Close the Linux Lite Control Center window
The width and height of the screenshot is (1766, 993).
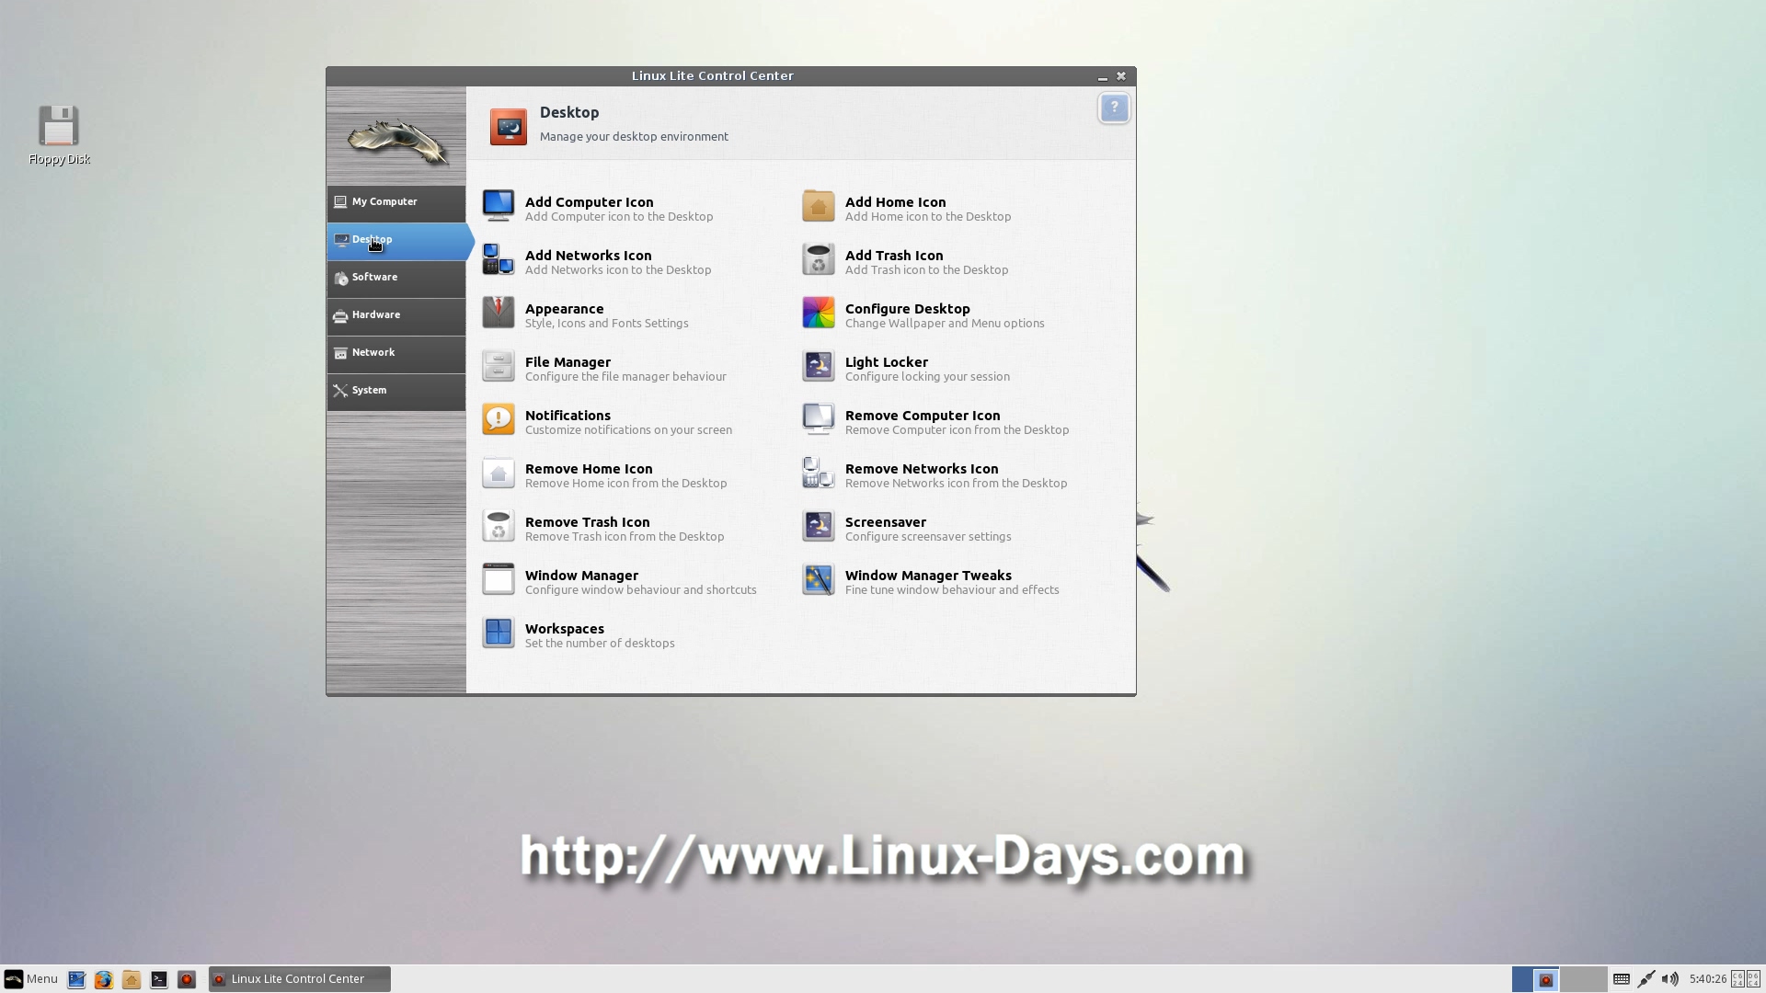coord(1121,76)
